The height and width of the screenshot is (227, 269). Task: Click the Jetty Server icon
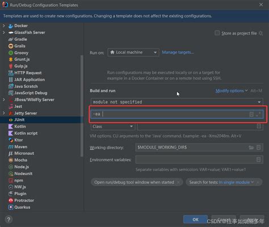[x=11, y=113]
